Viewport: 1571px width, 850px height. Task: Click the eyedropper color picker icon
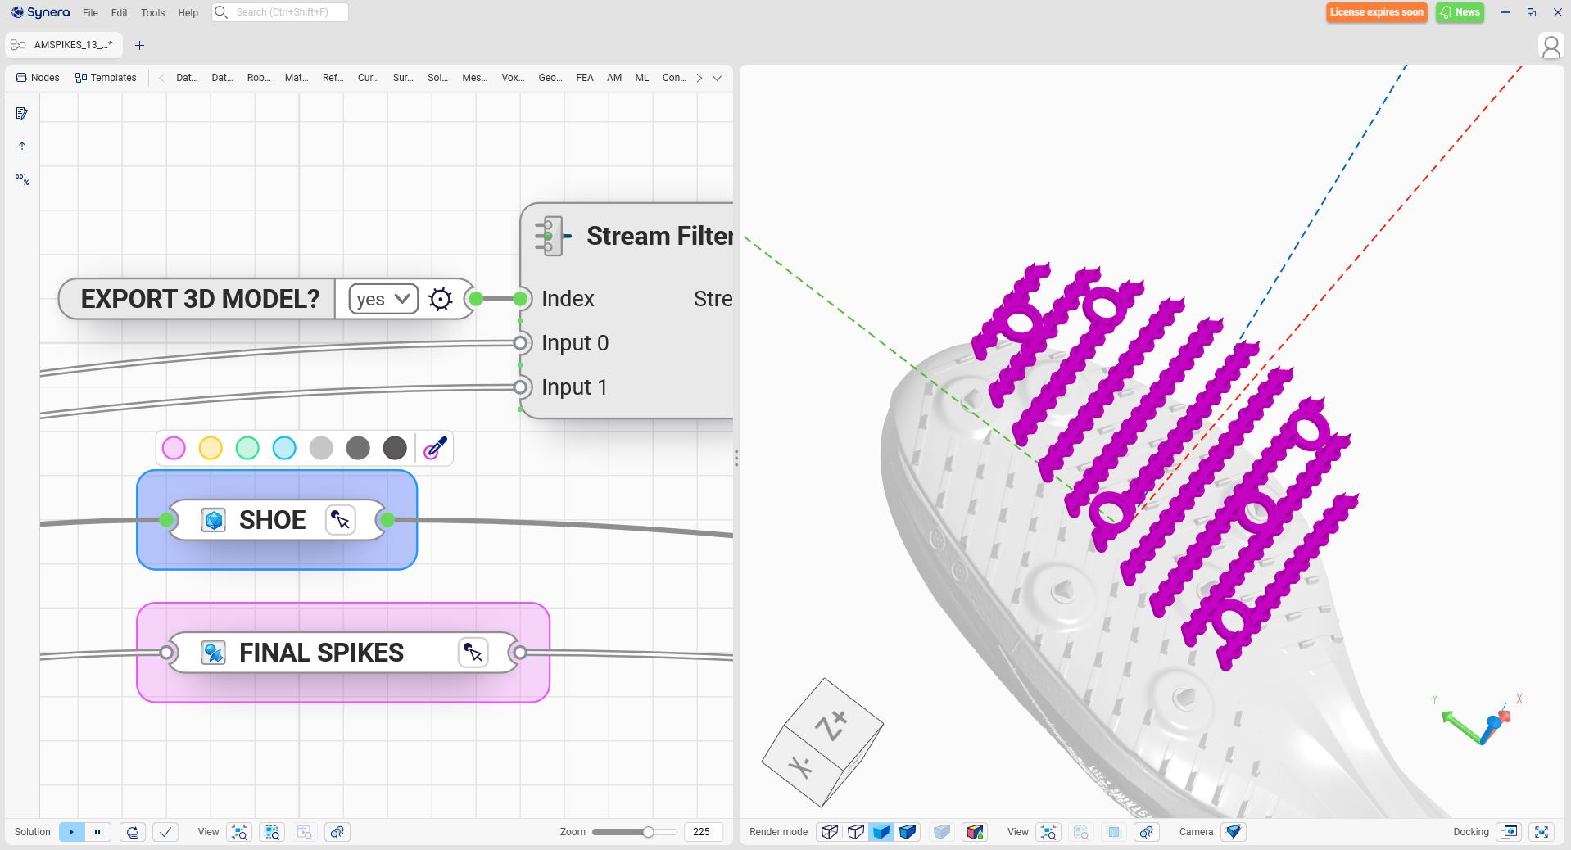point(435,448)
